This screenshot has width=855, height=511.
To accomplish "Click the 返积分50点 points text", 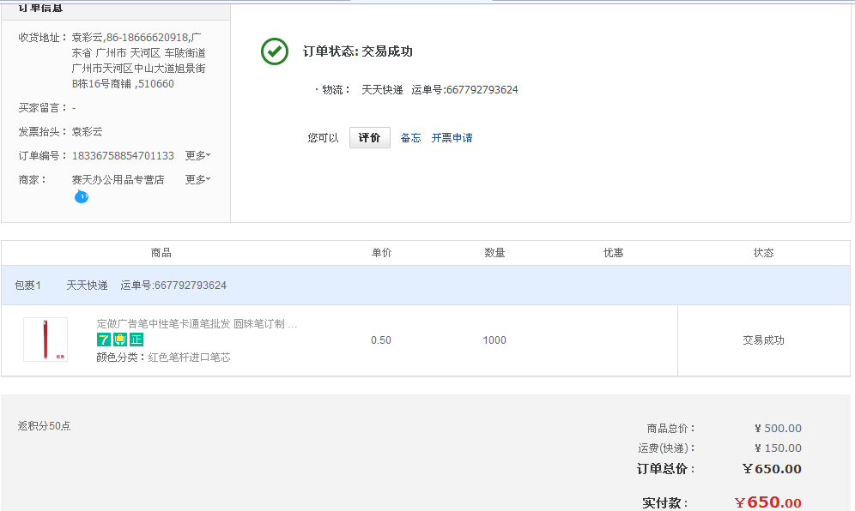I will coord(45,426).
